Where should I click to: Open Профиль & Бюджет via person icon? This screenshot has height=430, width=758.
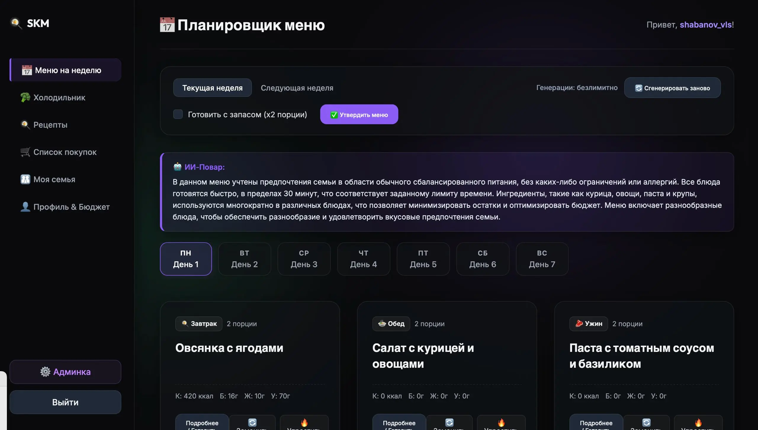tap(25, 207)
